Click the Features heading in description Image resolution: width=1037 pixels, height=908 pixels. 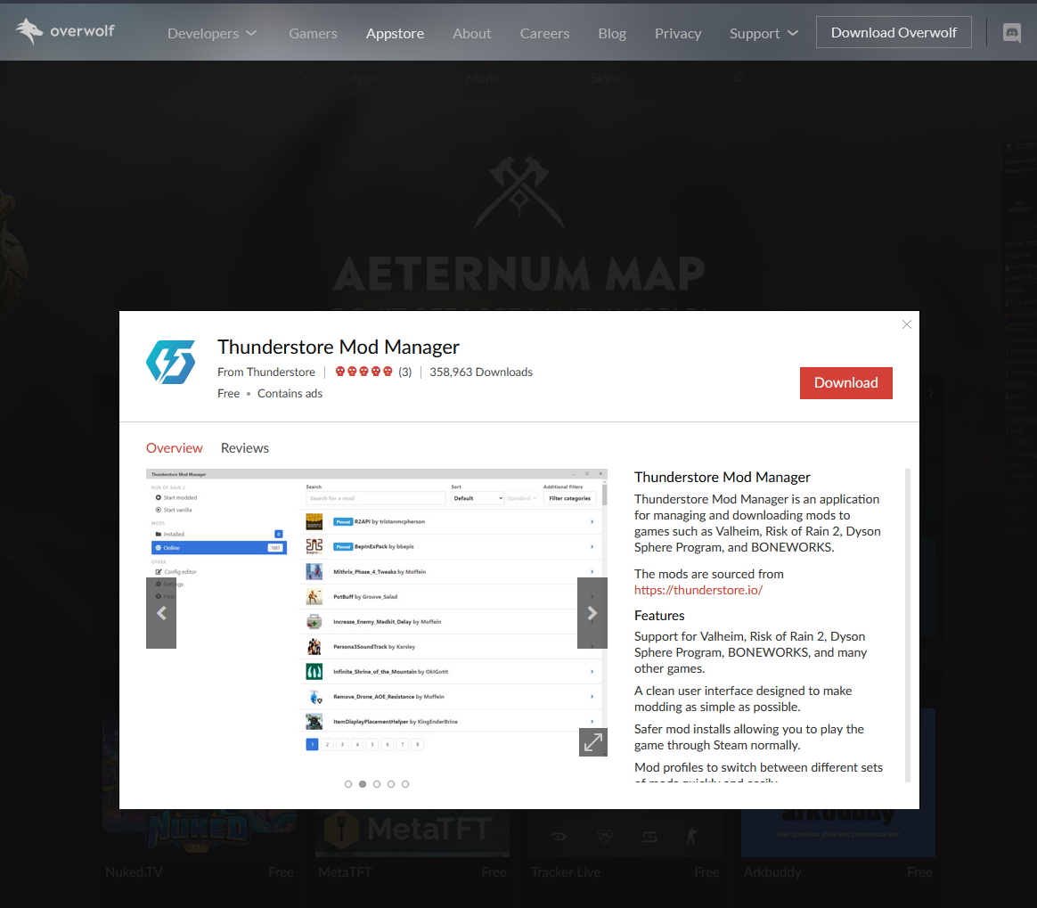coord(659,615)
